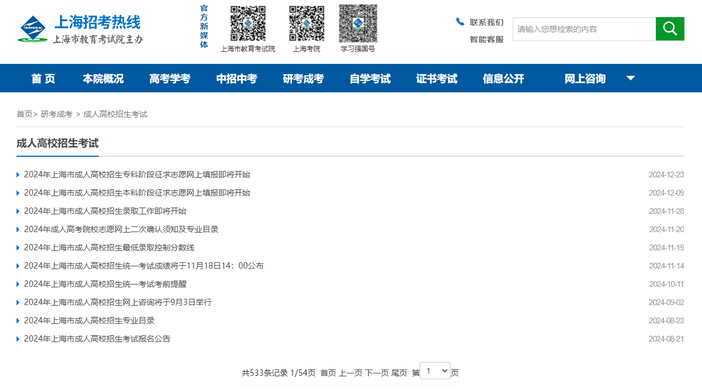Image resolution: width=702 pixels, height=390 pixels.
Task: Open the 自学考试 navigation menu
Action: coord(369,79)
